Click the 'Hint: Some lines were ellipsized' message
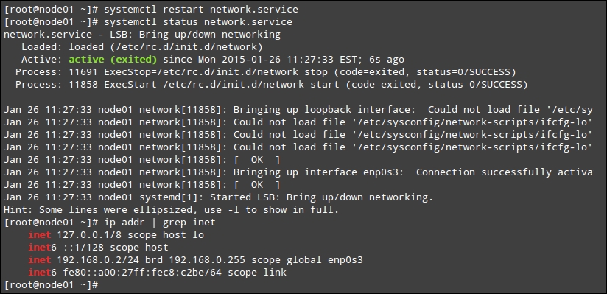This screenshot has width=607, height=294. click(171, 210)
